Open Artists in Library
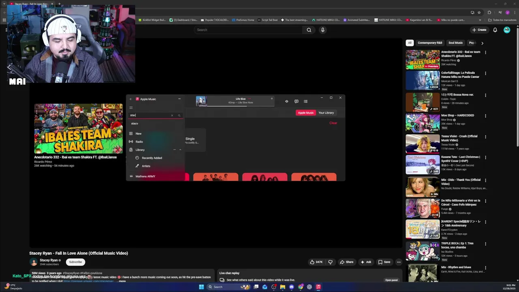519x292 pixels. 146,166
